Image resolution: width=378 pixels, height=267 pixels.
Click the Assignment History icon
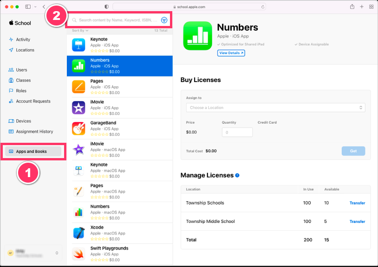11,131
